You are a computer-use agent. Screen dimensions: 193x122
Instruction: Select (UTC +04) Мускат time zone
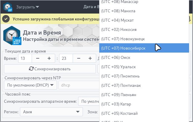tap(144, 20)
